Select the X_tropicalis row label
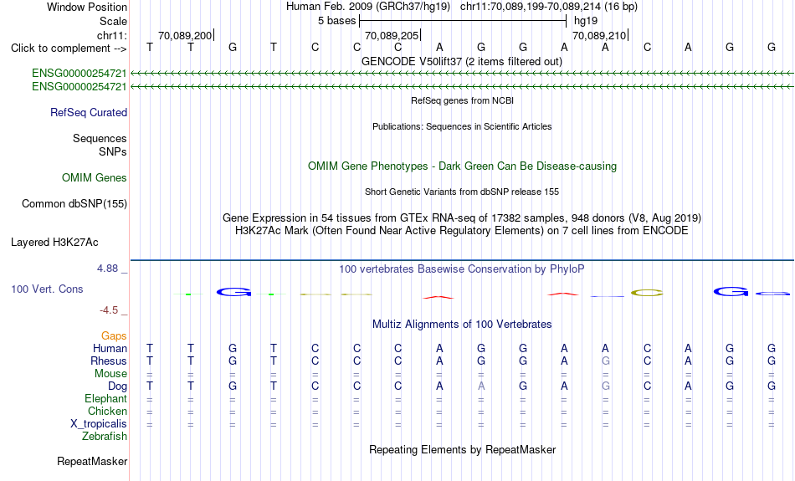Screen dimensions: 795x481 pyautogui.click(x=99, y=424)
